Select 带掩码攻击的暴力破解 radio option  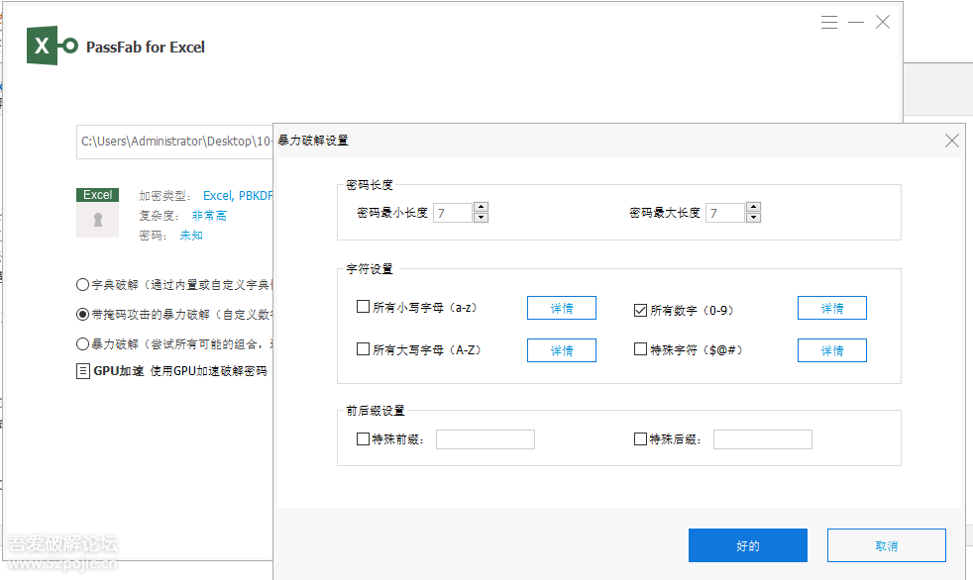pos(82,314)
